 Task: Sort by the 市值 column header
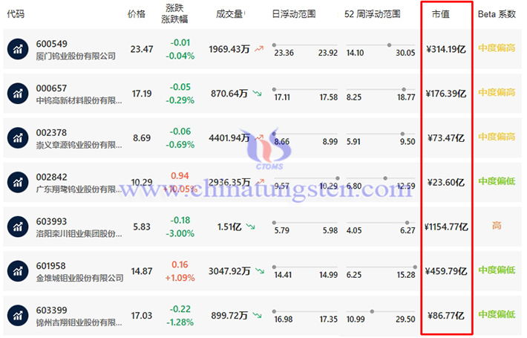[x=441, y=14]
